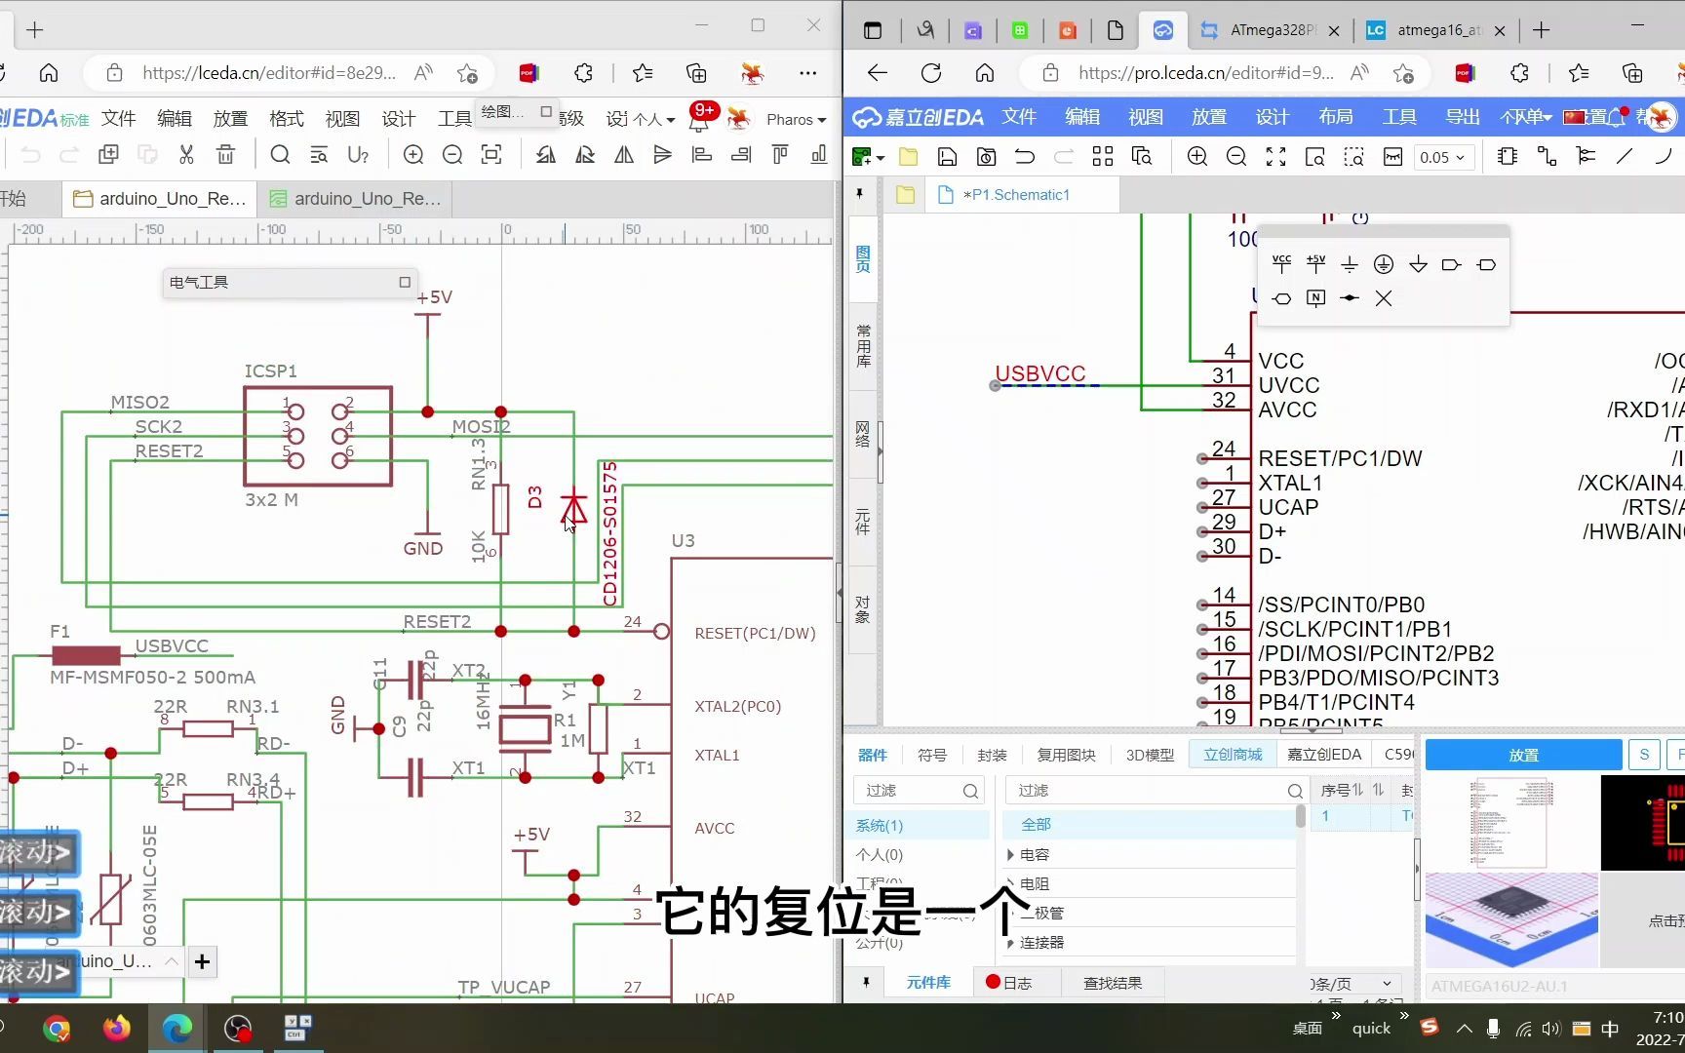Click zoom in icon in right EDA toolbar
The width and height of the screenshot is (1685, 1053).
[1197, 157]
